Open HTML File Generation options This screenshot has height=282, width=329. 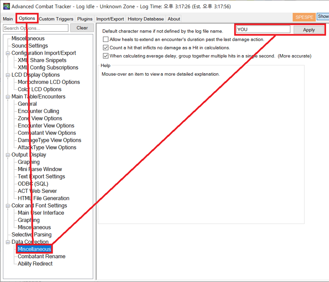(44, 198)
